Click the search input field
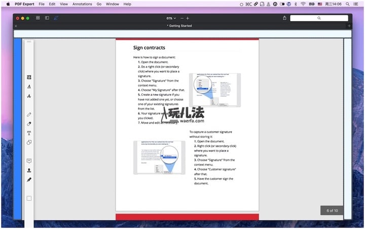Image resolution: width=365 pixels, height=229 pixels. [x=319, y=18]
